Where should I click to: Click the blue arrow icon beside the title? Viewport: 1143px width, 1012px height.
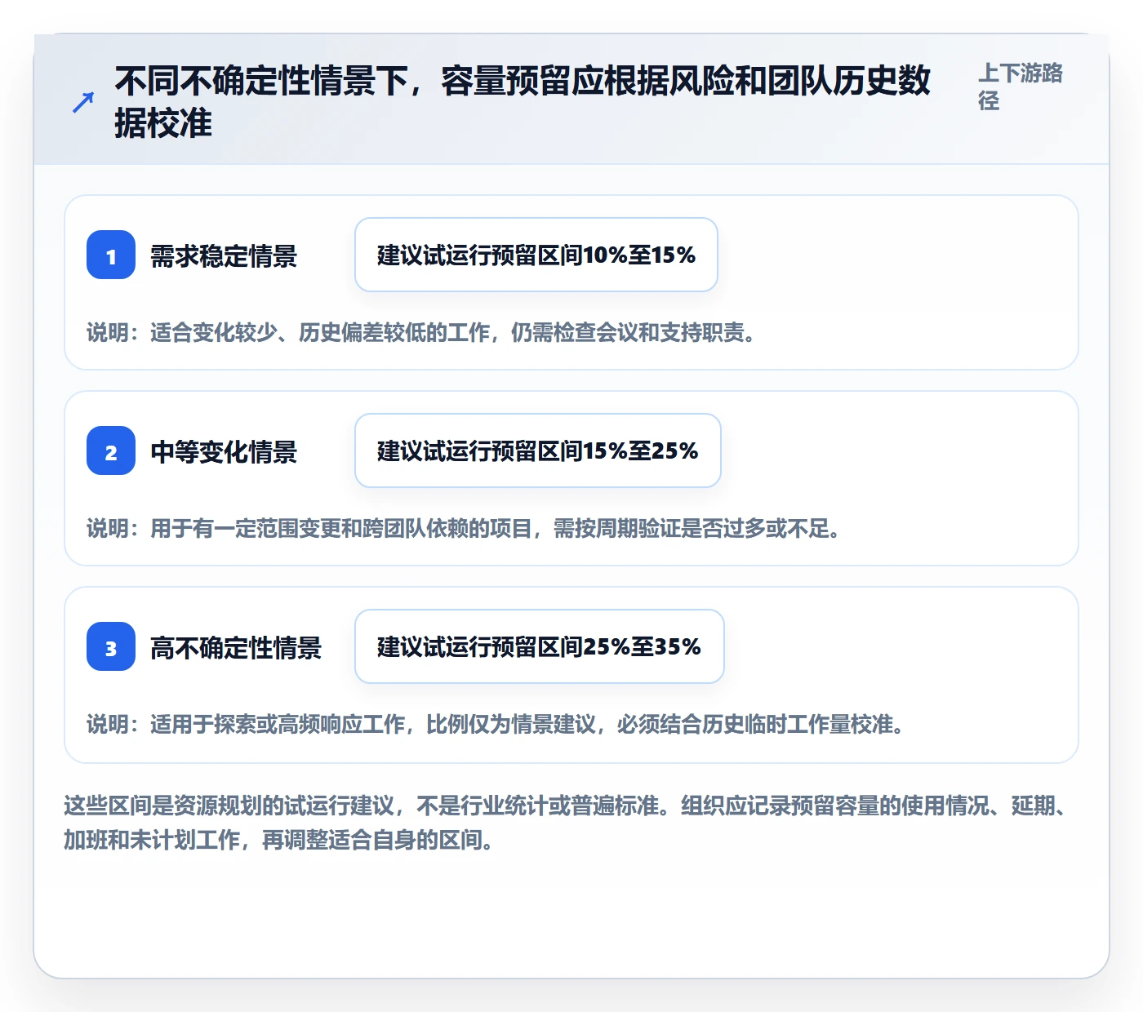(x=83, y=102)
